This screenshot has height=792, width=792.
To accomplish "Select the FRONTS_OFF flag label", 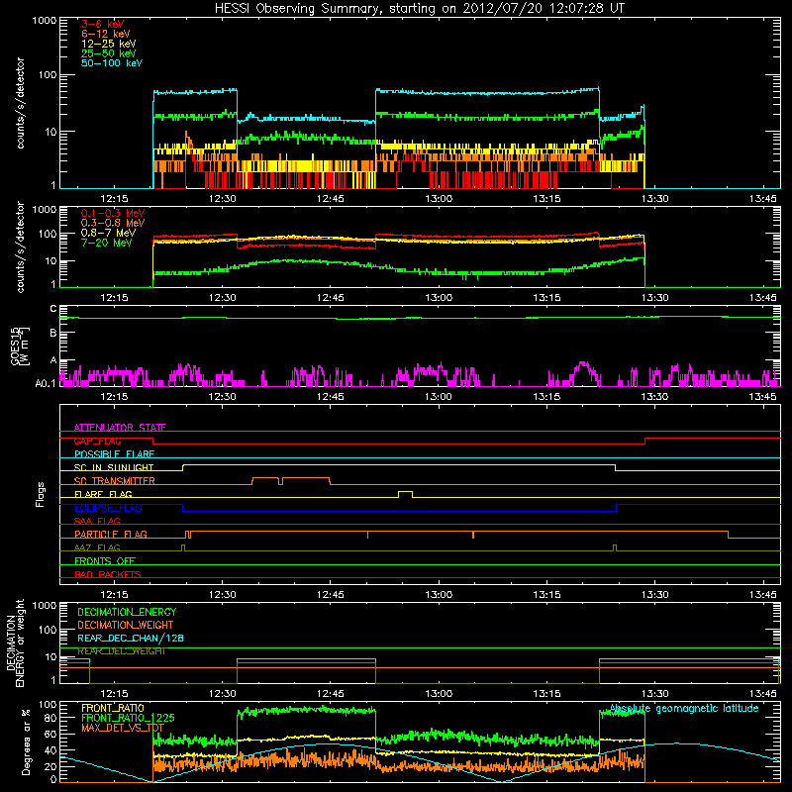I will click(x=105, y=561).
